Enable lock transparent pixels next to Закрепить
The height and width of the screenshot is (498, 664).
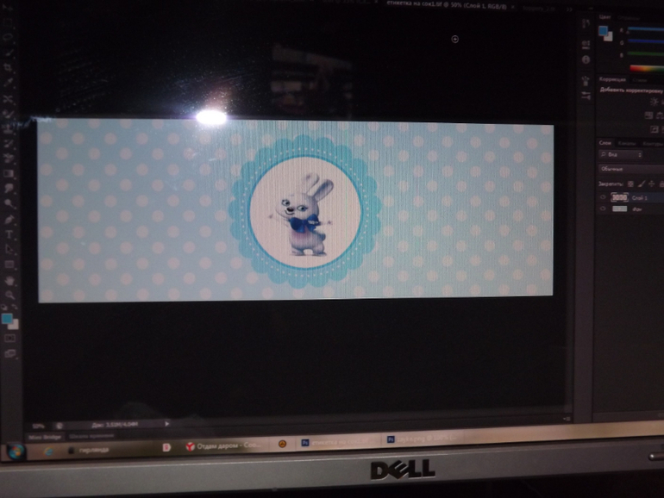pyautogui.click(x=630, y=184)
